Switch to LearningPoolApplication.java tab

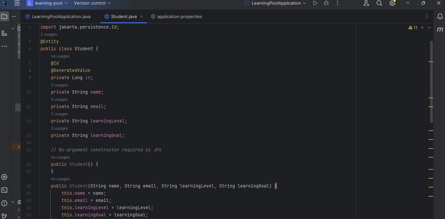[x=57, y=17]
